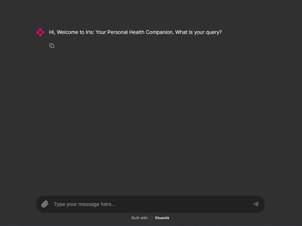Click the word "Iris" in the greeting
This screenshot has height=226, width=302.
pos(90,32)
